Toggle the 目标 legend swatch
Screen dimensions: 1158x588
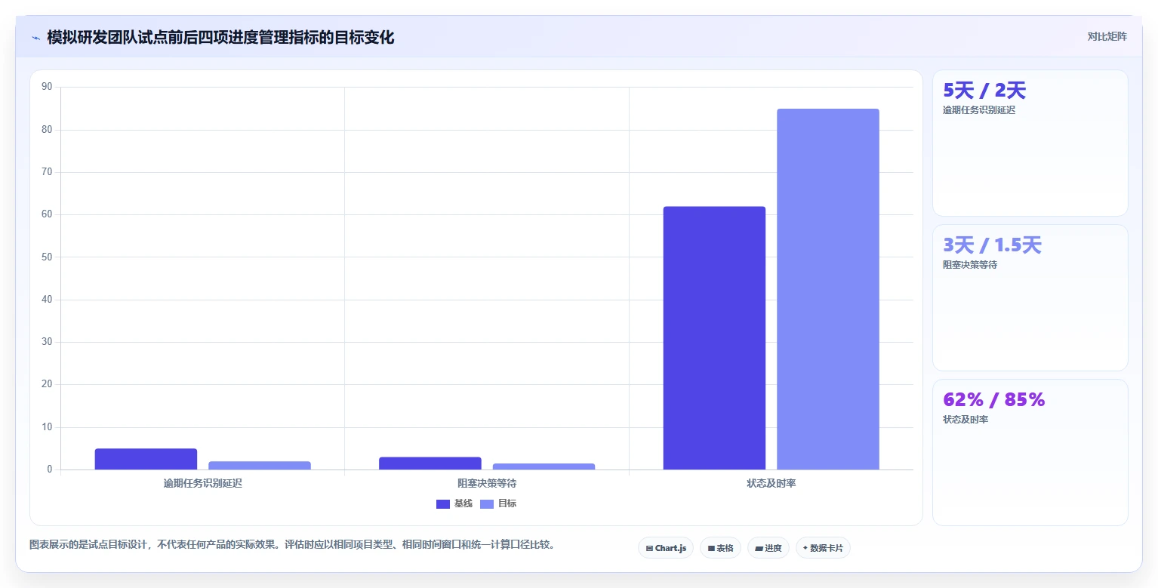487,504
